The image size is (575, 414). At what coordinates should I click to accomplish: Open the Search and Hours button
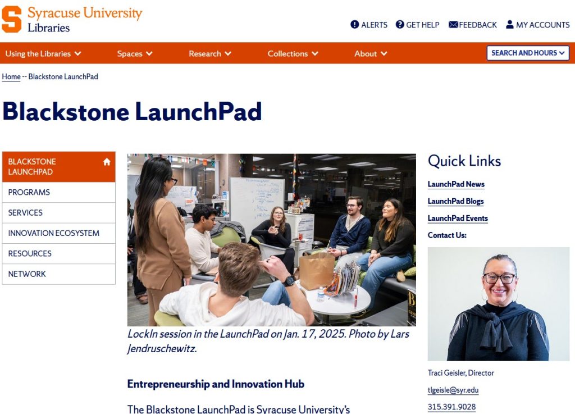click(x=528, y=53)
